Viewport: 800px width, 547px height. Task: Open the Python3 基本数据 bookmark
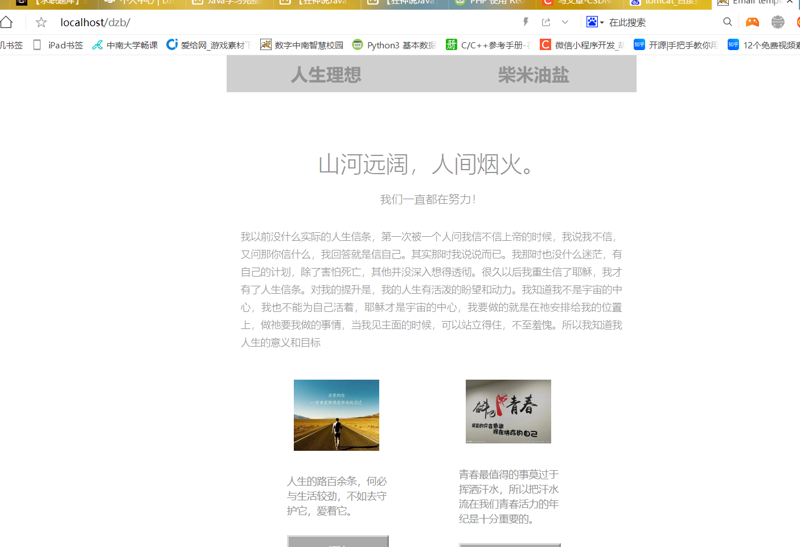point(395,45)
